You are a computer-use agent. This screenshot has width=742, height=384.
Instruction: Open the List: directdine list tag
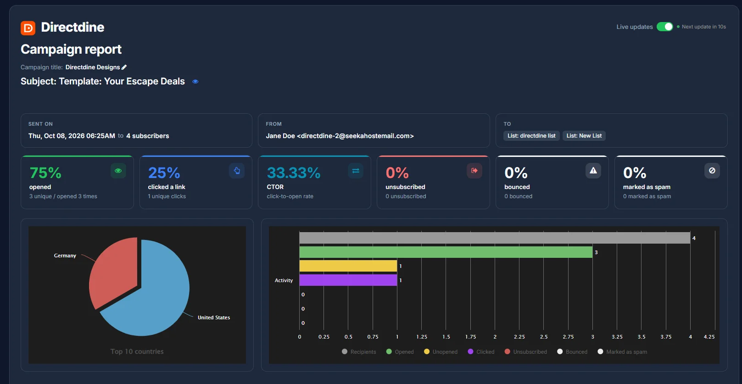[531, 136]
